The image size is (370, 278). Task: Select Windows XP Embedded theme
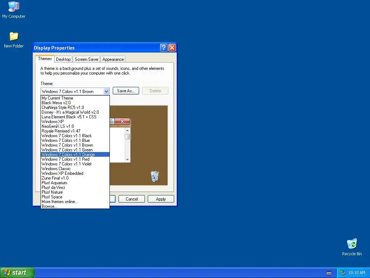(x=75, y=173)
